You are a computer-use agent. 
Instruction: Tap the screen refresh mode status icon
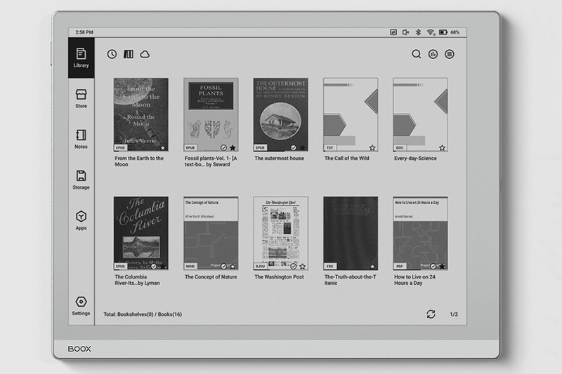coord(393,32)
